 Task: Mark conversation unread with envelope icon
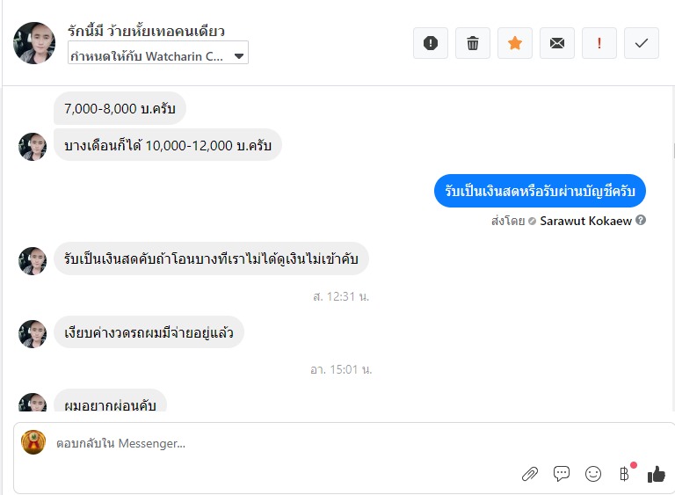pyautogui.click(x=557, y=43)
